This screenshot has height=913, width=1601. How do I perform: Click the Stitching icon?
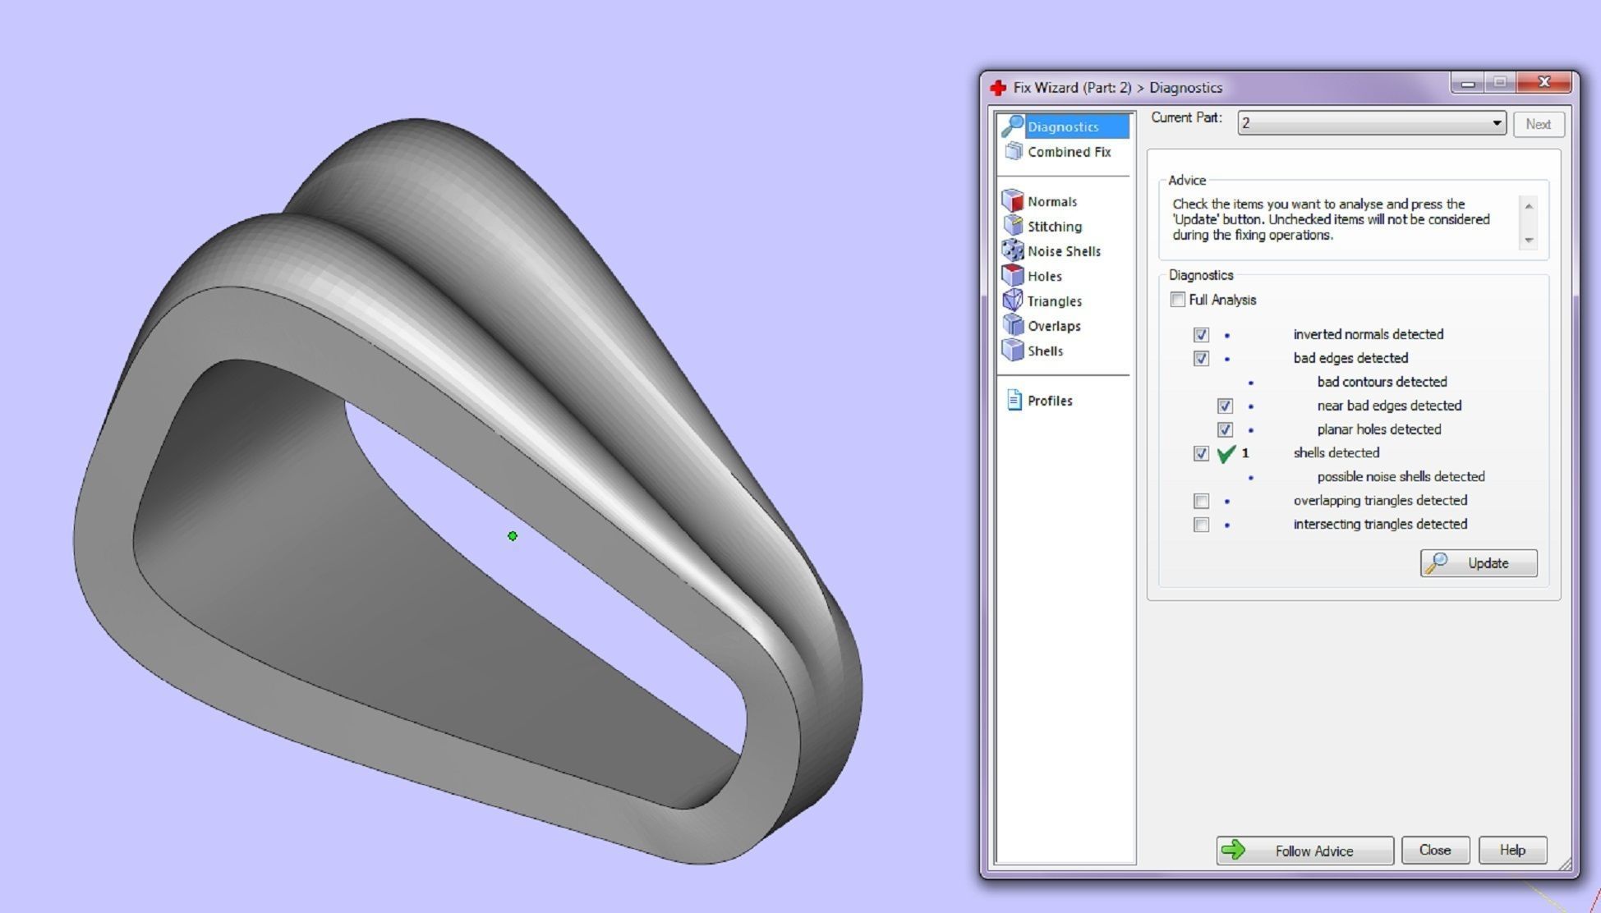tap(1013, 225)
